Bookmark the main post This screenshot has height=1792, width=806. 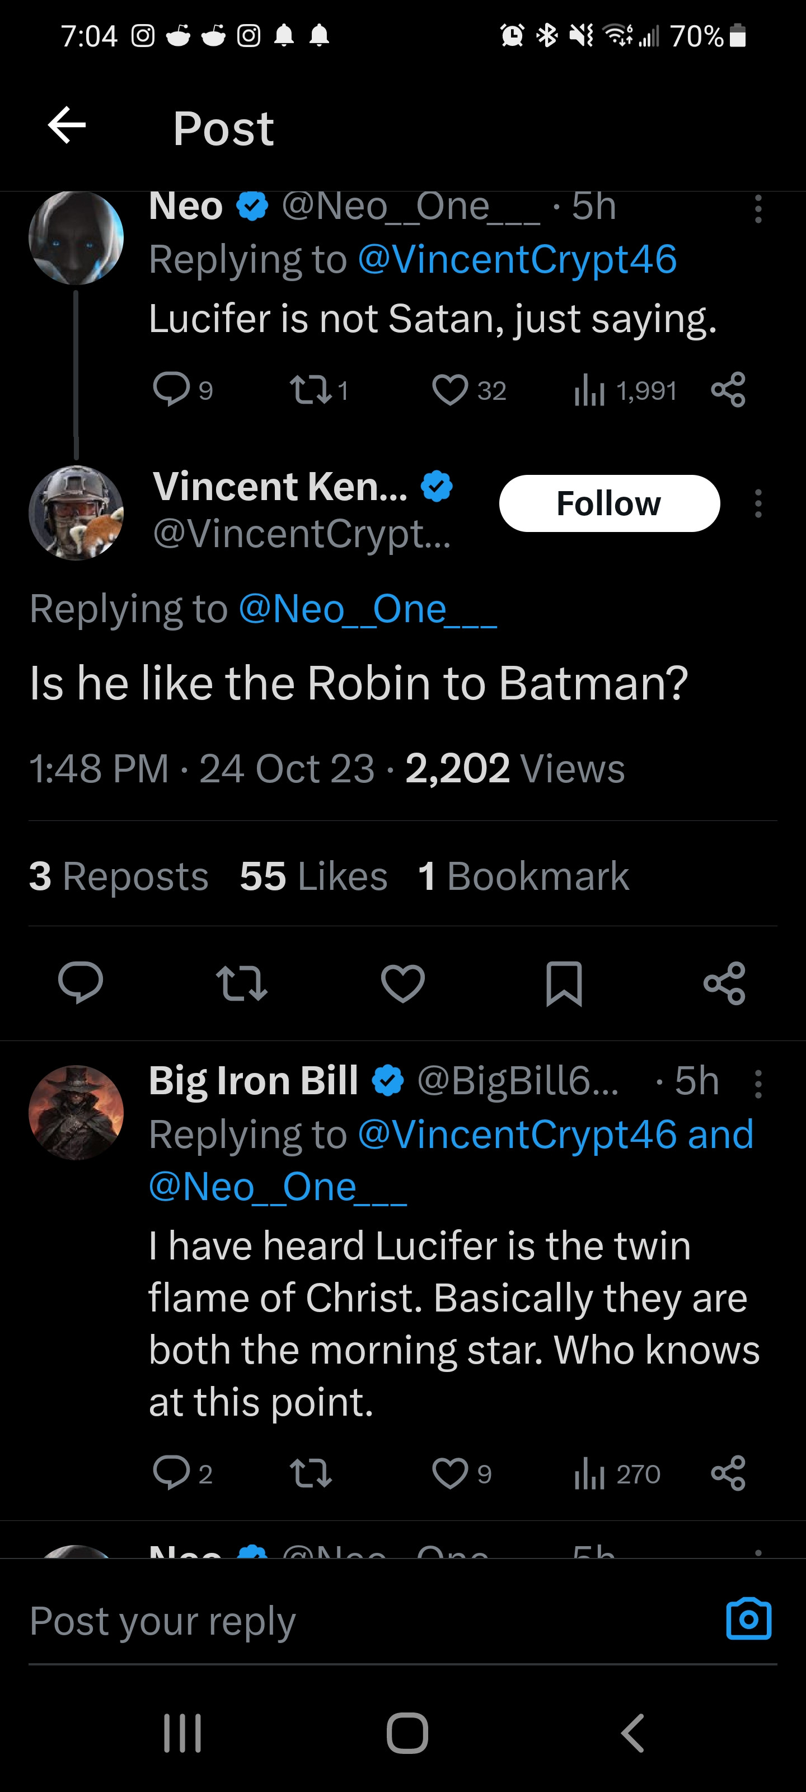[563, 983]
